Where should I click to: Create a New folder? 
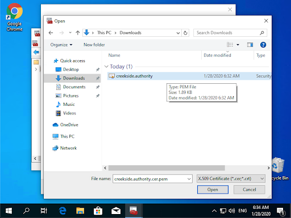pyautogui.click(x=94, y=45)
